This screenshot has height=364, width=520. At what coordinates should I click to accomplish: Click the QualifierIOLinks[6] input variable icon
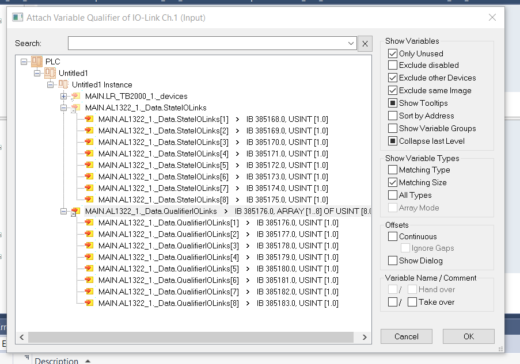pyautogui.click(x=89, y=280)
